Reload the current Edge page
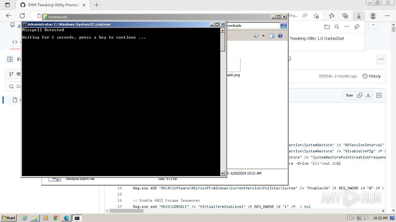 click(22, 16)
